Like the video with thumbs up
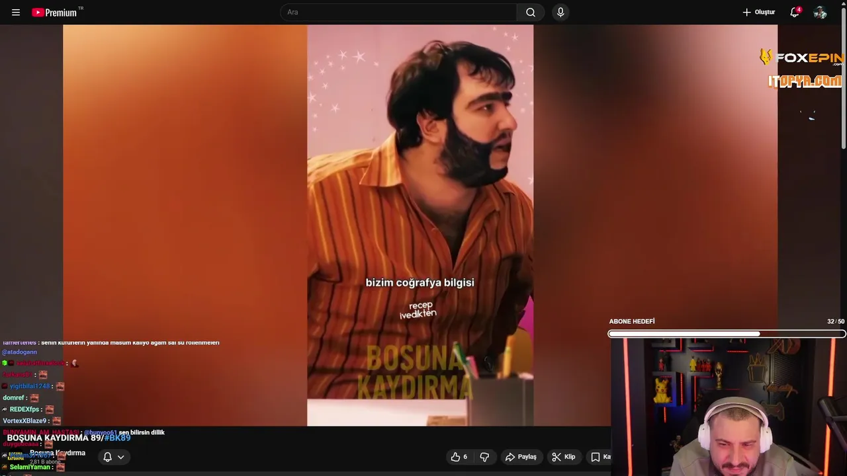Image resolution: width=847 pixels, height=476 pixels. pyautogui.click(x=459, y=457)
